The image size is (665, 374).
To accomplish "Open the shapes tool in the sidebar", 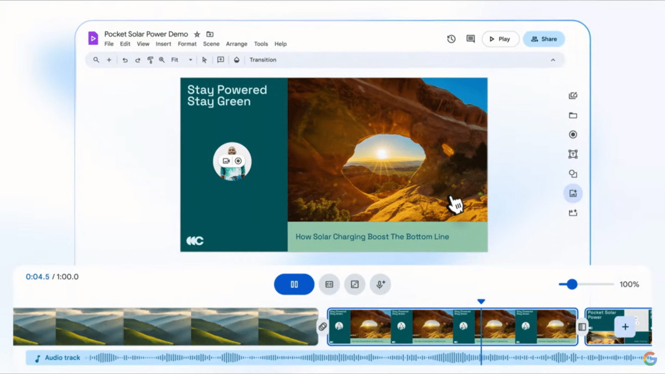I will tap(573, 174).
